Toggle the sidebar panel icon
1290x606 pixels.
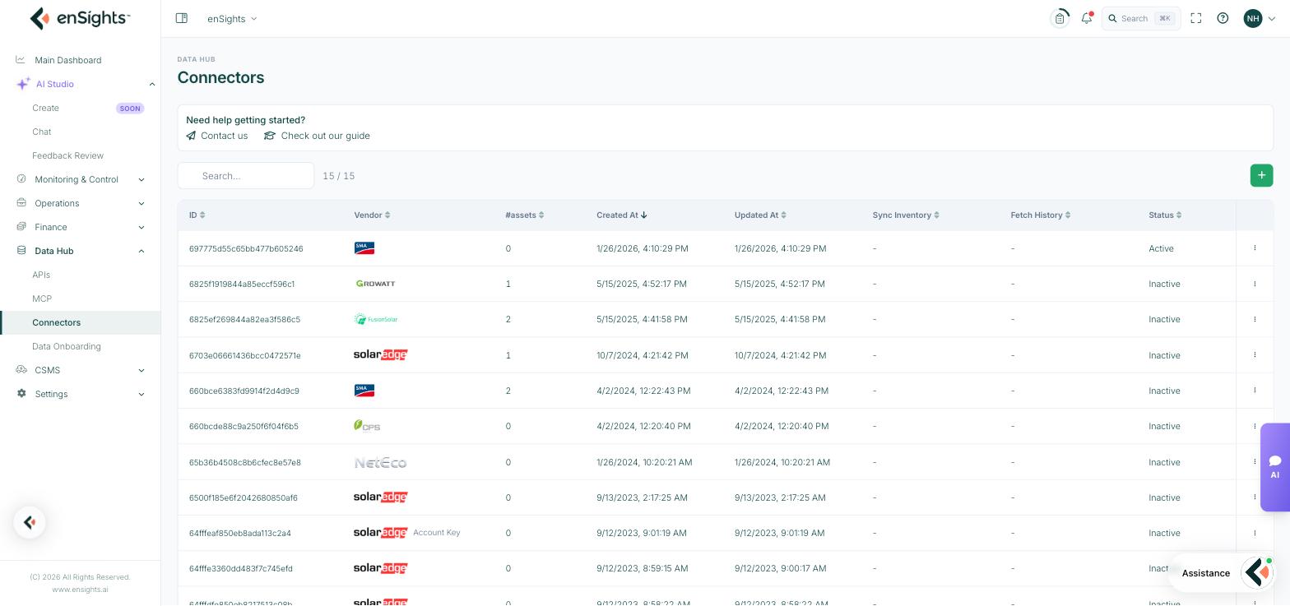pyautogui.click(x=182, y=18)
